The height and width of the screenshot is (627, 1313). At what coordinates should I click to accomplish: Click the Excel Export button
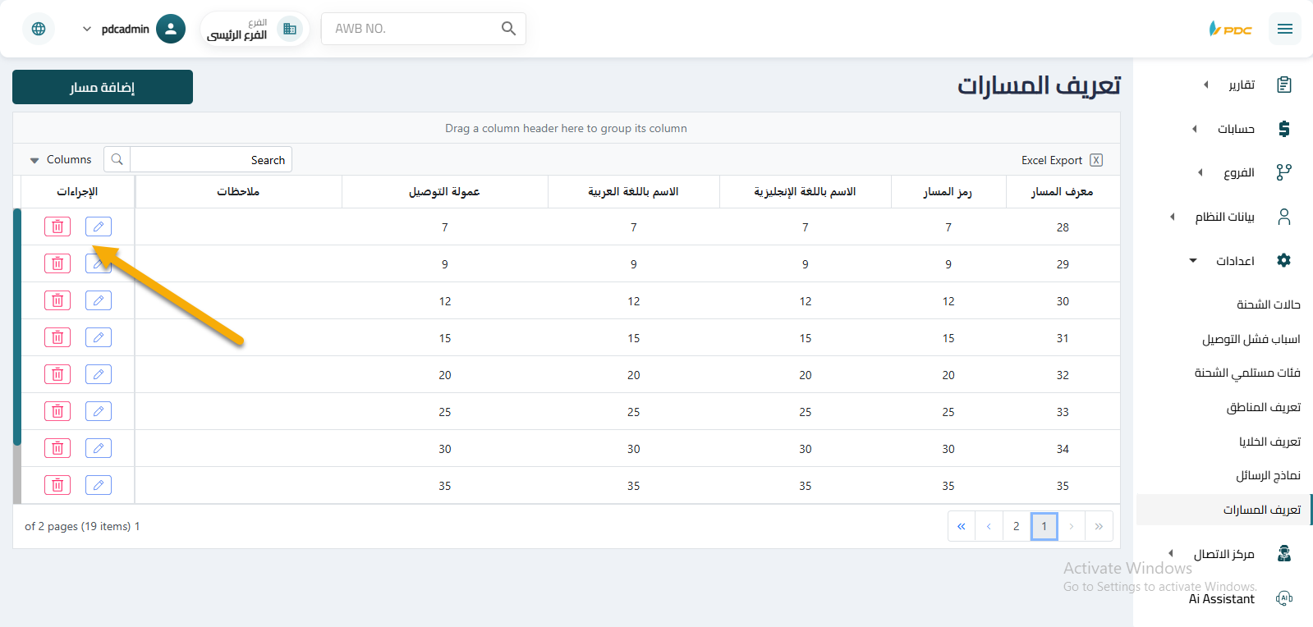(1061, 160)
